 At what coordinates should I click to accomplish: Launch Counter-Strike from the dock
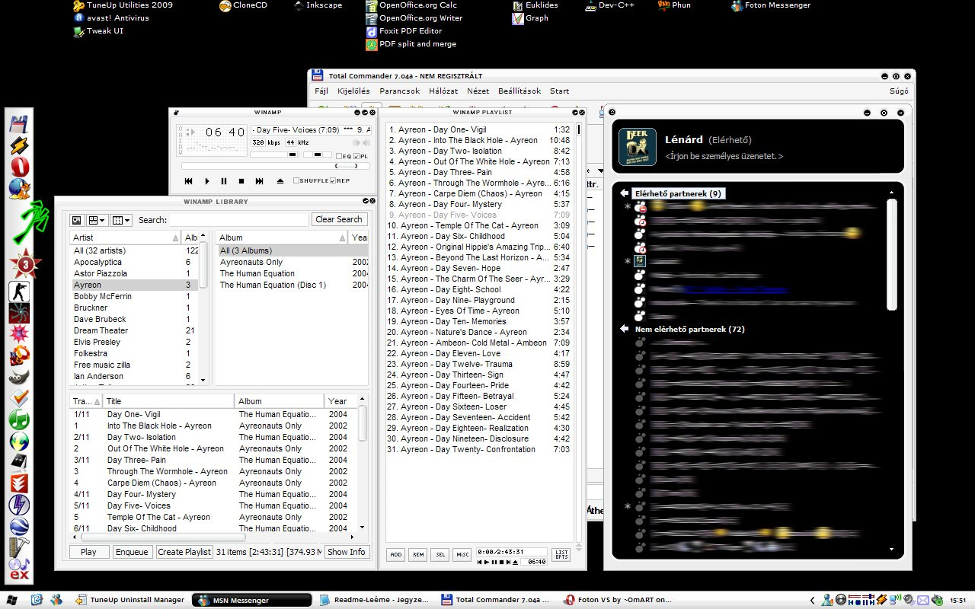[19, 292]
